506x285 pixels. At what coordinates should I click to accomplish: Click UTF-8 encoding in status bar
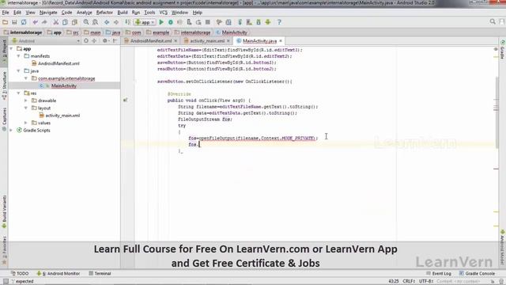click(x=426, y=281)
